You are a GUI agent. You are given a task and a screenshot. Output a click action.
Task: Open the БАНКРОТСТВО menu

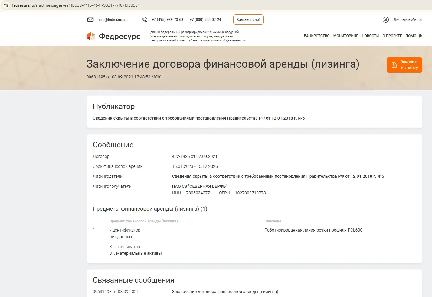pyautogui.click(x=317, y=36)
